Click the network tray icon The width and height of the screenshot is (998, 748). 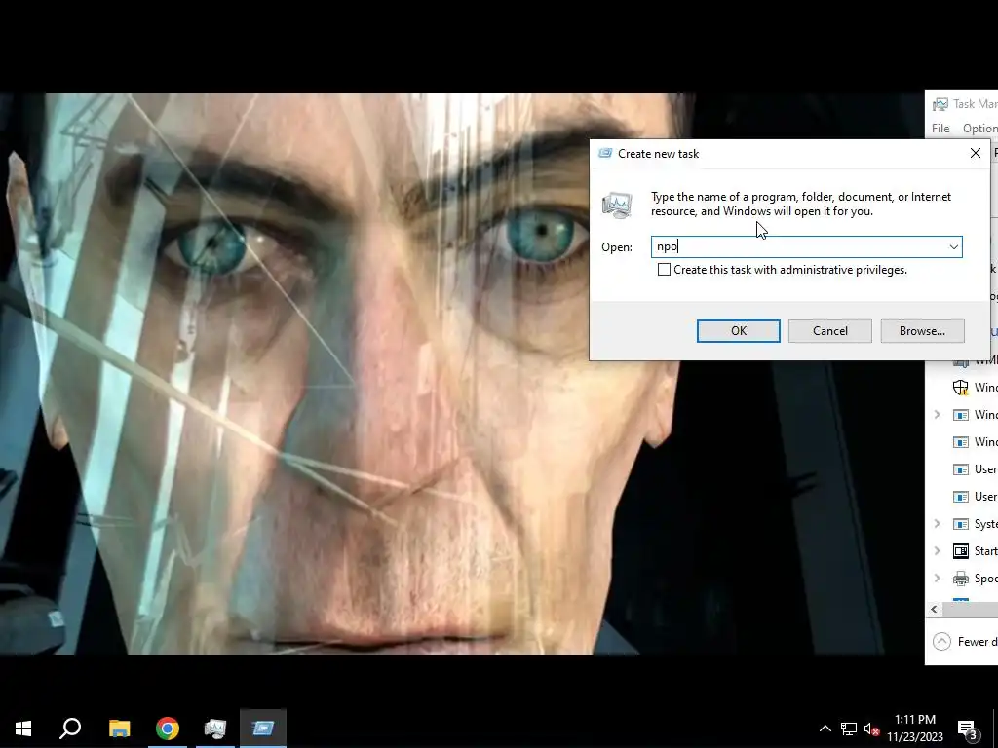click(849, 729)
